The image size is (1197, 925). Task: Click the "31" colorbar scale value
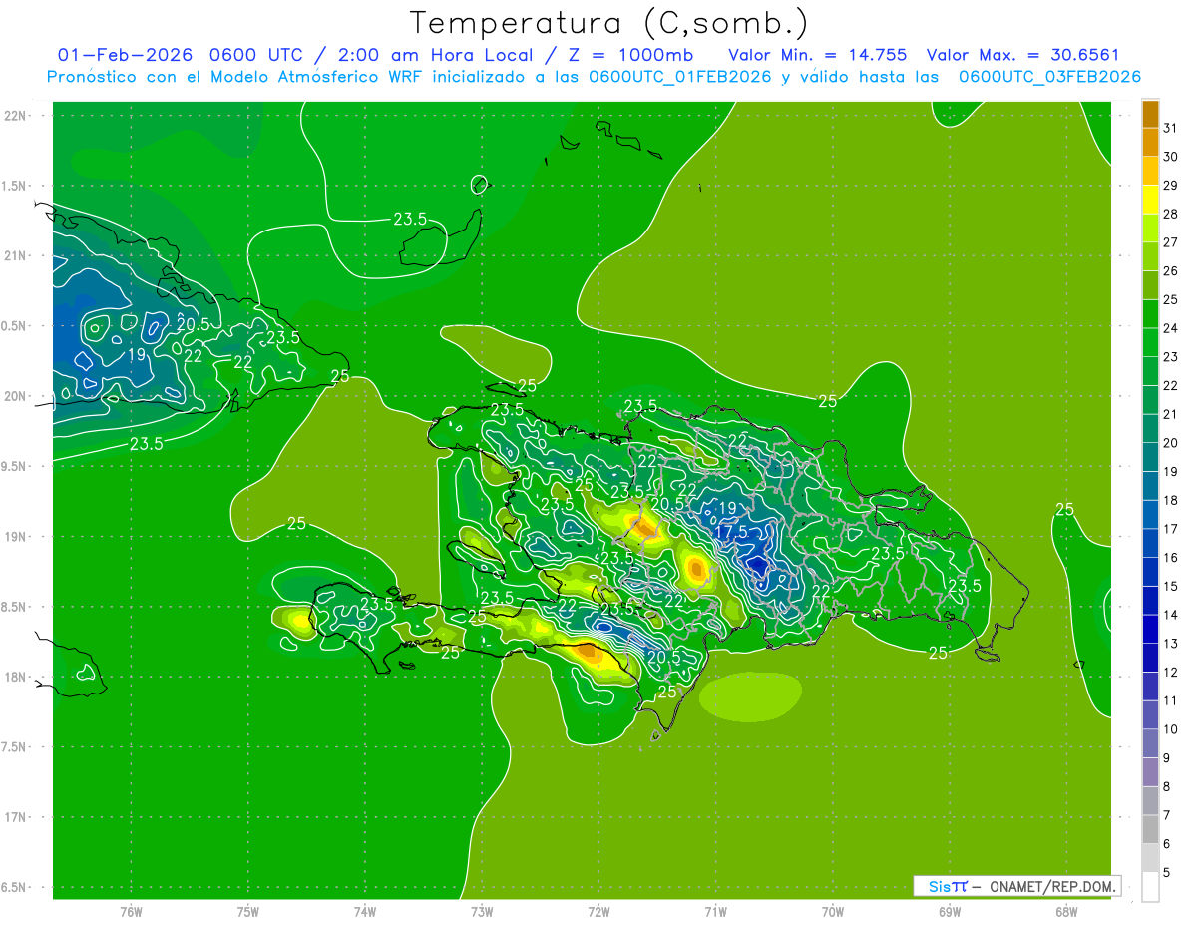[x=1170, y=128]
